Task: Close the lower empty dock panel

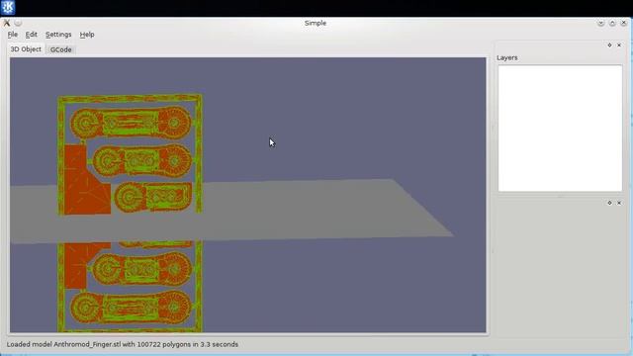Action: [x=619, y=203]
